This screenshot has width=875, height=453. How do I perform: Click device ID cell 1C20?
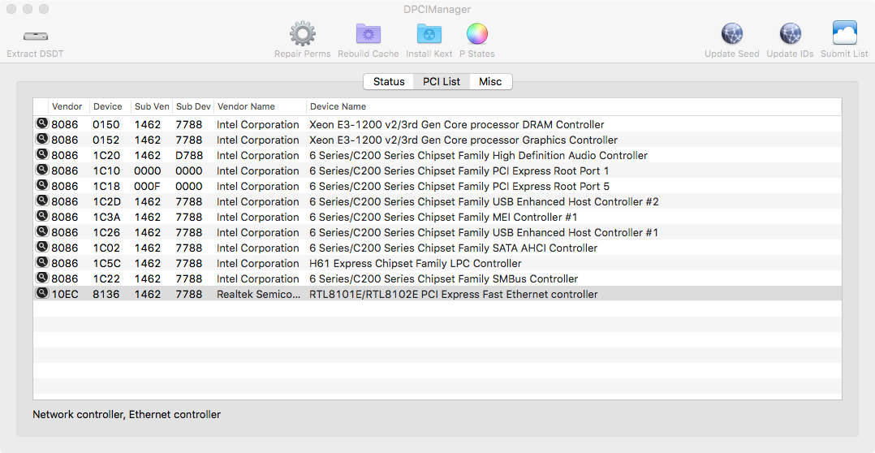click(106, 156)
